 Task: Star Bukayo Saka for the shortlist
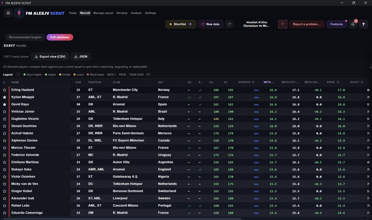pos(4,169)
